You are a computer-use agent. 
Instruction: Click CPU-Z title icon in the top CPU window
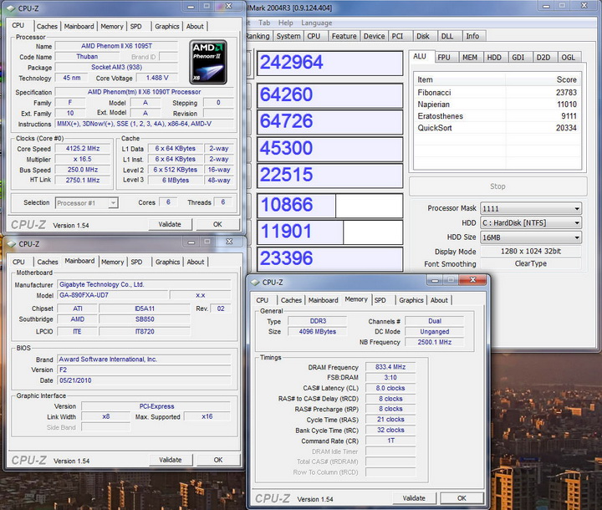pyautogui.click(x=12, y=8)
